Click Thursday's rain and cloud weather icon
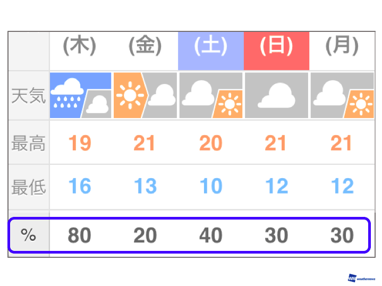Screen dimensions: 382x286 pos(80,95)
